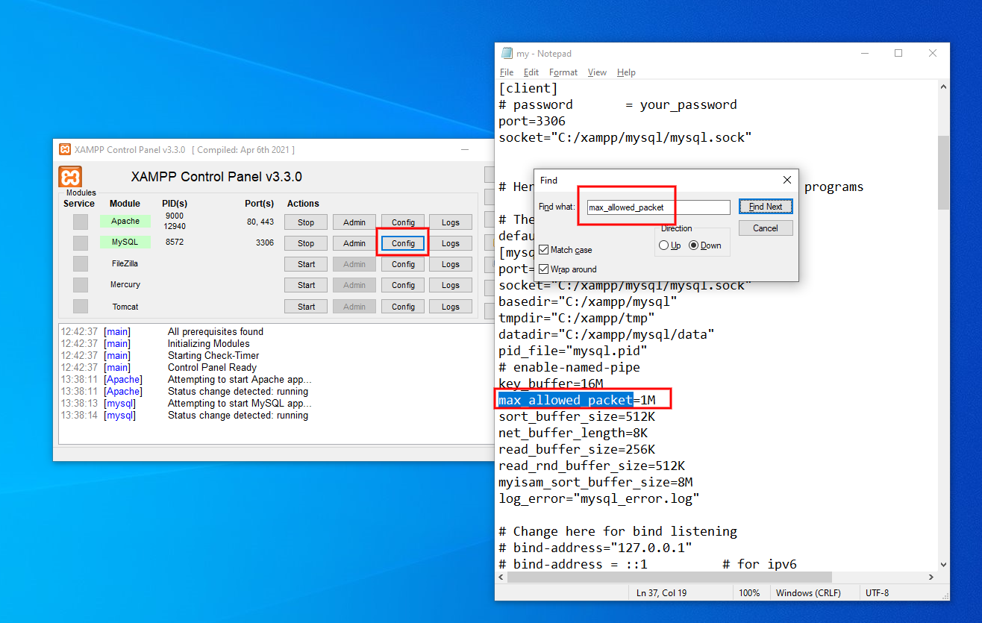Screen dimensions: 982x623
Task: Open the MySQL Config button
Action: (x=403, y=243)
